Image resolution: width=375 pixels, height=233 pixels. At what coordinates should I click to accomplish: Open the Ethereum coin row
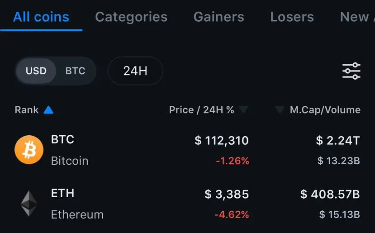click(x=187, y=204)
